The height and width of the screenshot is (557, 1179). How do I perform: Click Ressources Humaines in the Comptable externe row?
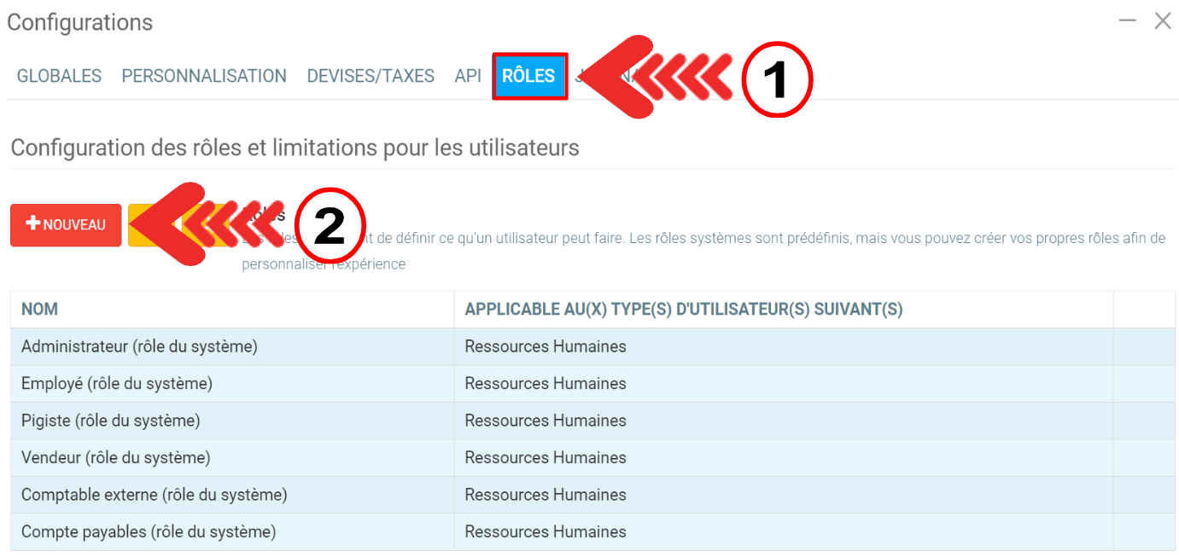pyautogui.click(x=546, y=495)
